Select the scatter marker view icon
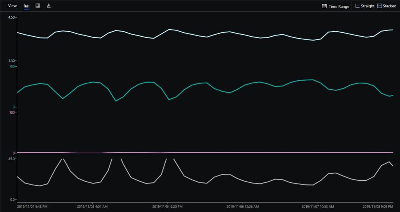Viewport: 400px width, 212px height. (48, 6)
